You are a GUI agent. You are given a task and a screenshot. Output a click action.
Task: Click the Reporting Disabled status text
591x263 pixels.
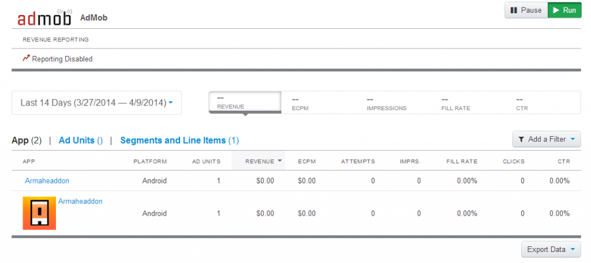(x=62, y=59)
